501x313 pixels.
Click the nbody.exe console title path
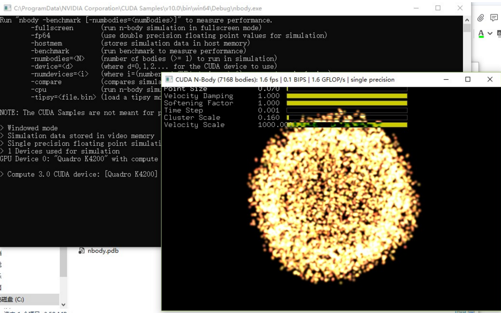138,9
